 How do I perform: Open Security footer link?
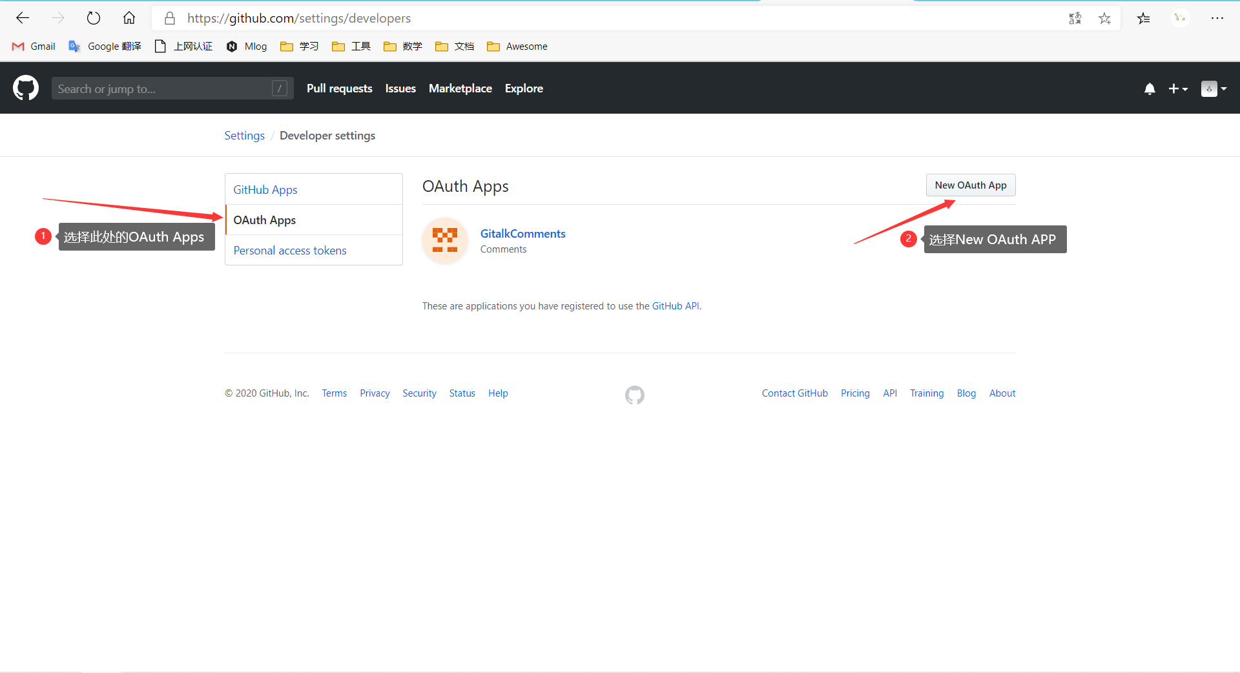419,393
